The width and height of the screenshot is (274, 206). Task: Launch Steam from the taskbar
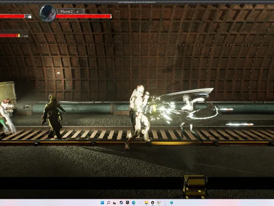tap(121, 203)
